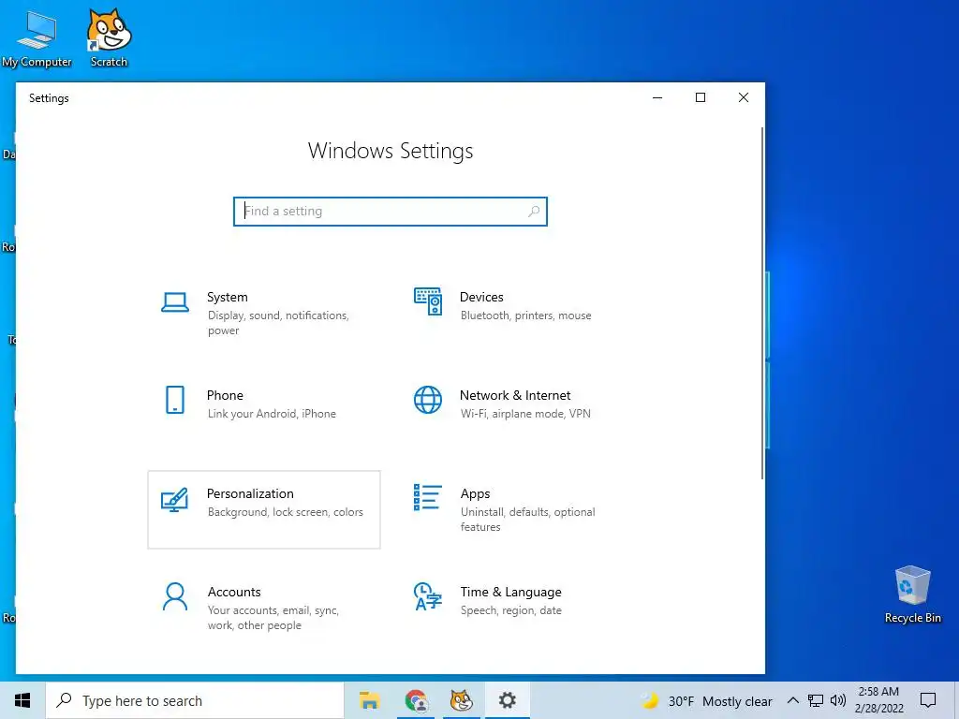Open the Recycle Bin on the desktop
Image resolution: width=959 pixels, height=719 pixels.
tap(912, 594)
